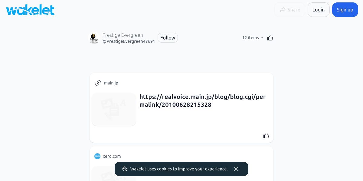Image resolution: width=363 pixels, height=181 pixels.
Task: Click the chain link icon beside main.jp
Action: [x=98, y=83]
